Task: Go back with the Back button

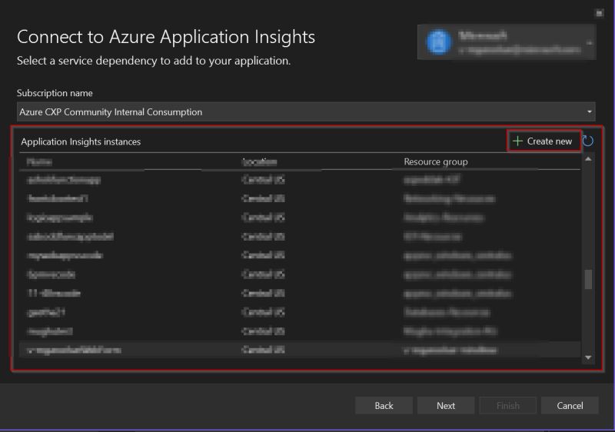Action: coord(384,405)
